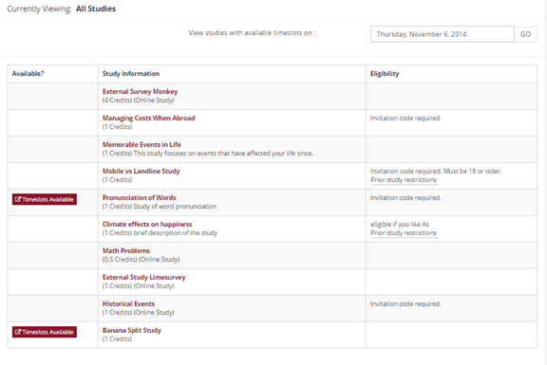Open the Managing Costs When Abroad study

click(x=148, y=119)
